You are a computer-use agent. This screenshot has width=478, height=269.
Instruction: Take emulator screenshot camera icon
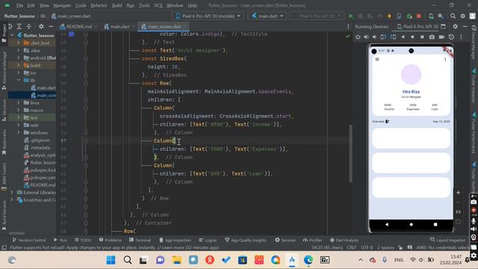pos(432,37)
